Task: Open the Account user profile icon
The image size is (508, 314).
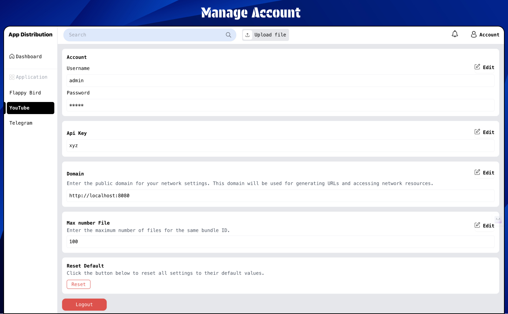Action: (x=474, y=35)
